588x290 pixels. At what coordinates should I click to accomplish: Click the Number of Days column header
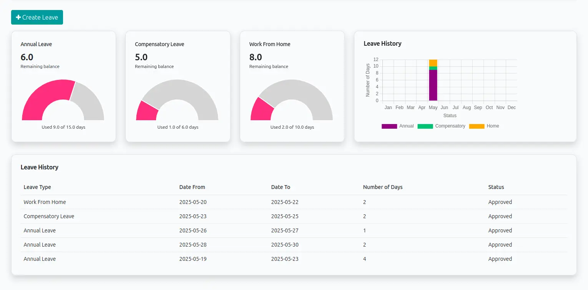point(383,187)
